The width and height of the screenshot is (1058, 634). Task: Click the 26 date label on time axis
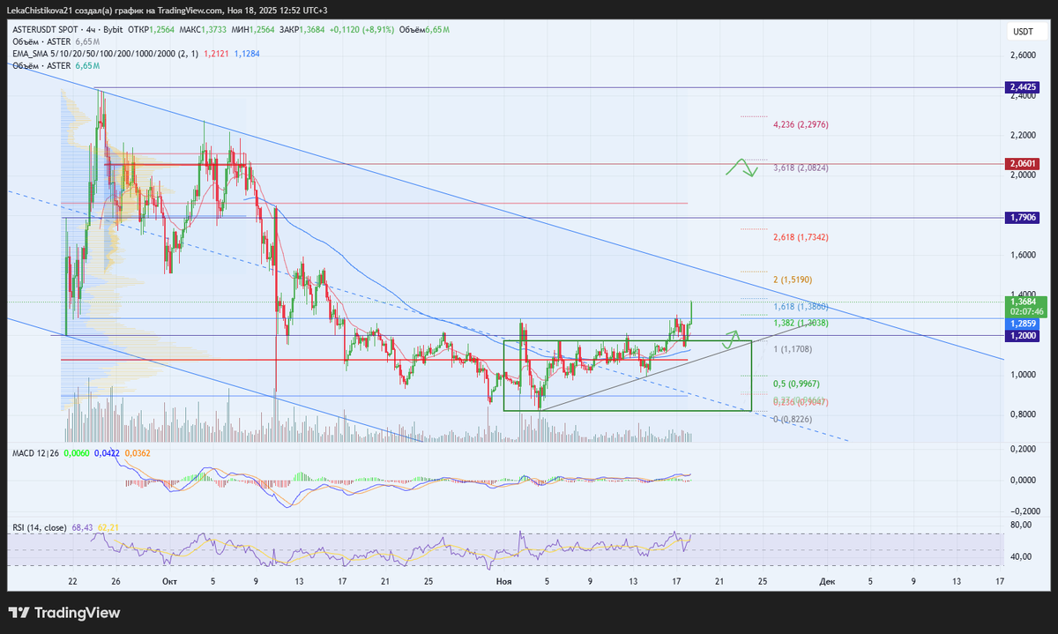[x=115, y=581]
